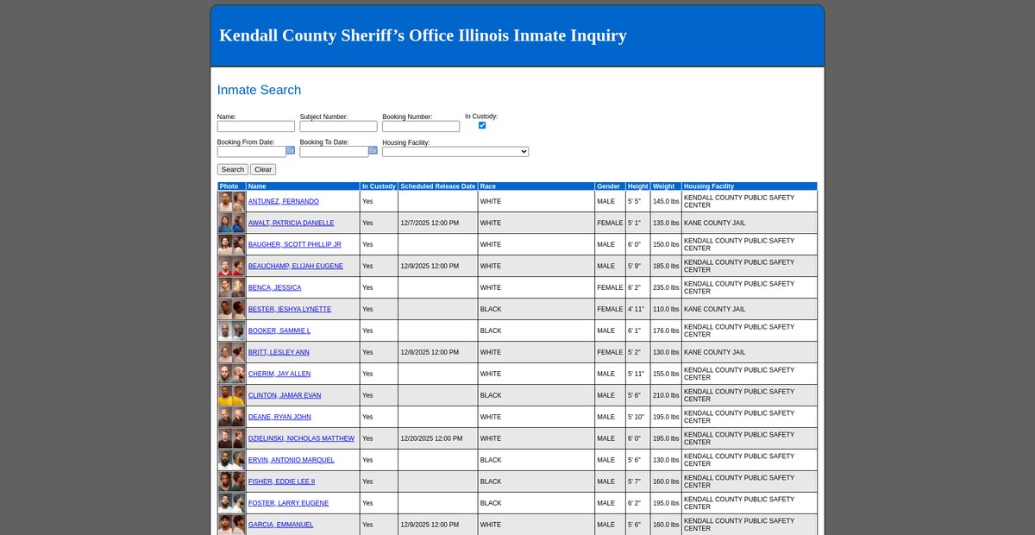Uncheck the In Custody checkbox

click(x=482, y=125)
